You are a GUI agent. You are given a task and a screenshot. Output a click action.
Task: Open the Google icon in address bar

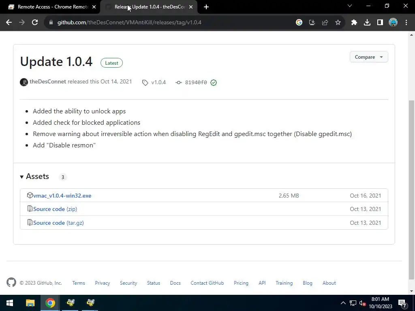tap(299, 23)
